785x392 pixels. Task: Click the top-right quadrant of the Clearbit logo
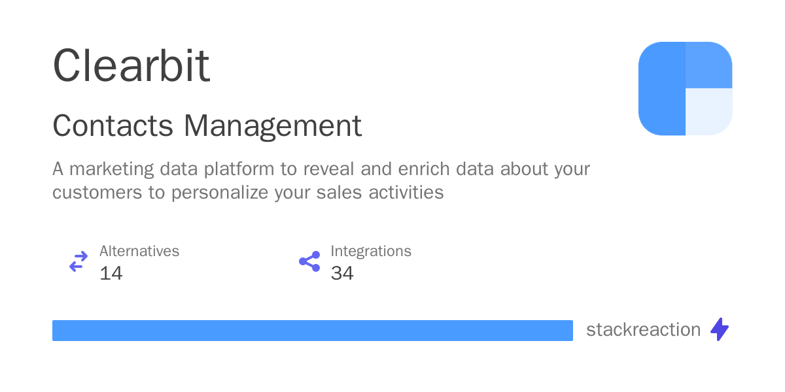708,65
